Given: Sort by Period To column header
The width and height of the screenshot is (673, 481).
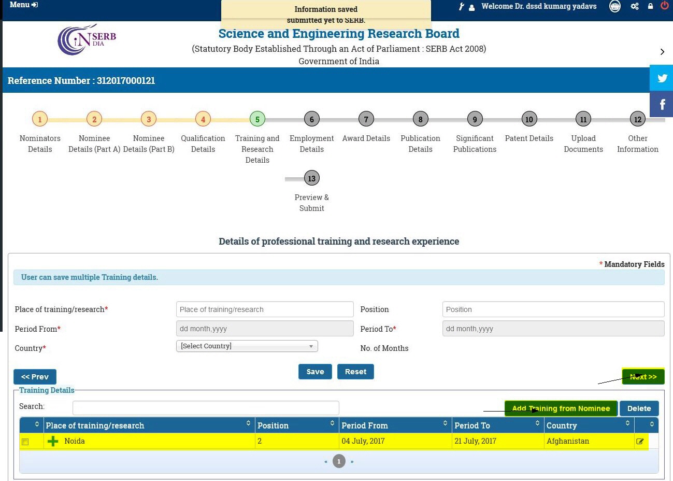Looking at the screenshot, I should point(498,426).
